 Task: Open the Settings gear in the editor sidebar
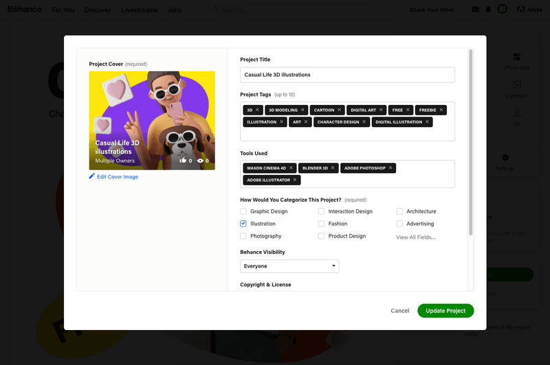pos(505,158)
